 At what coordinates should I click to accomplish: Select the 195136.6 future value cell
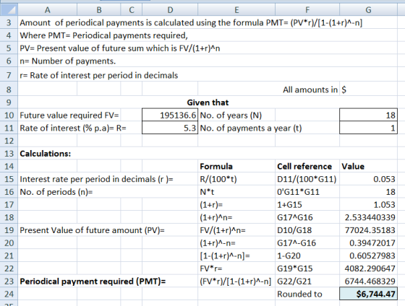coord(170,115)
